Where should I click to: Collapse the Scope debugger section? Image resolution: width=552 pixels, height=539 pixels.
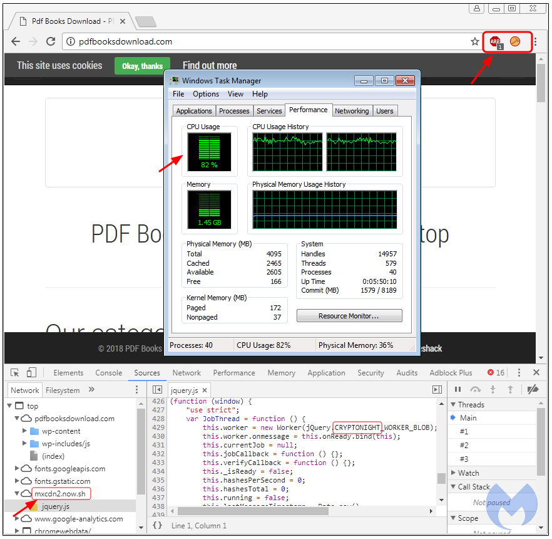(453, 518)
